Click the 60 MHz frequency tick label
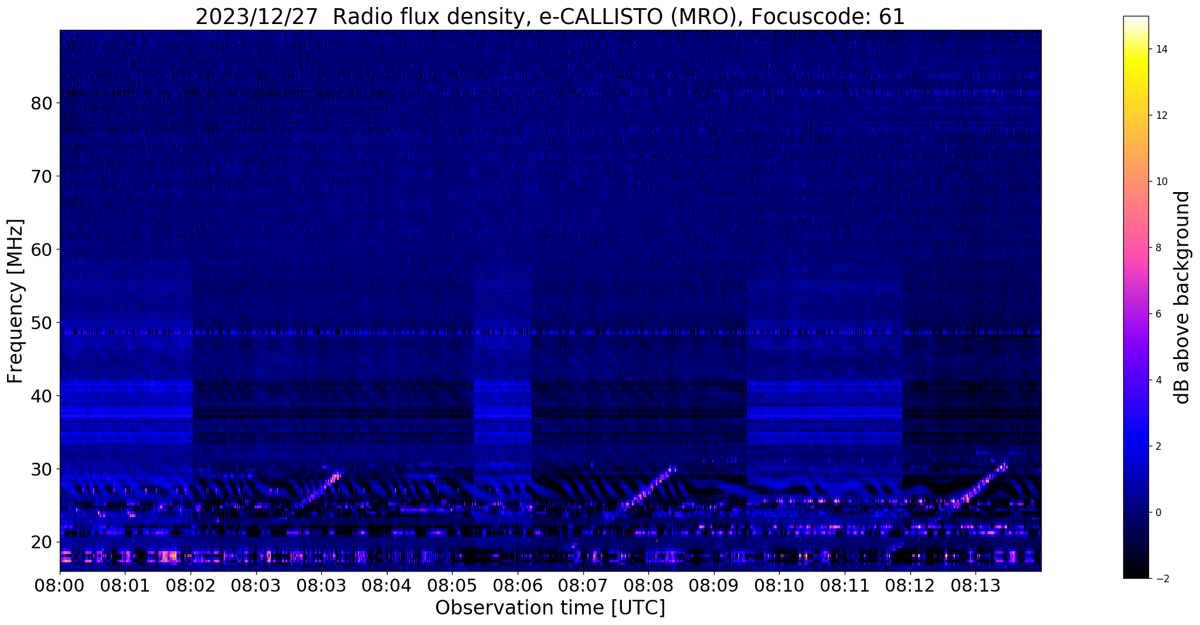The image size is (1200, 625). 42,250
